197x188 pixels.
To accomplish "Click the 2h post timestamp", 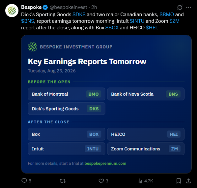I will tap(94, 7).
